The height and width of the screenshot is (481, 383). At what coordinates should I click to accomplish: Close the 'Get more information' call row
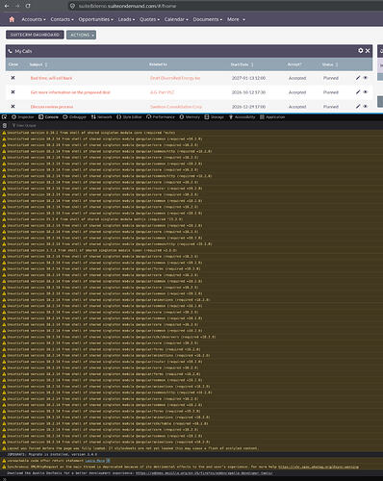(x=13, y=92)
